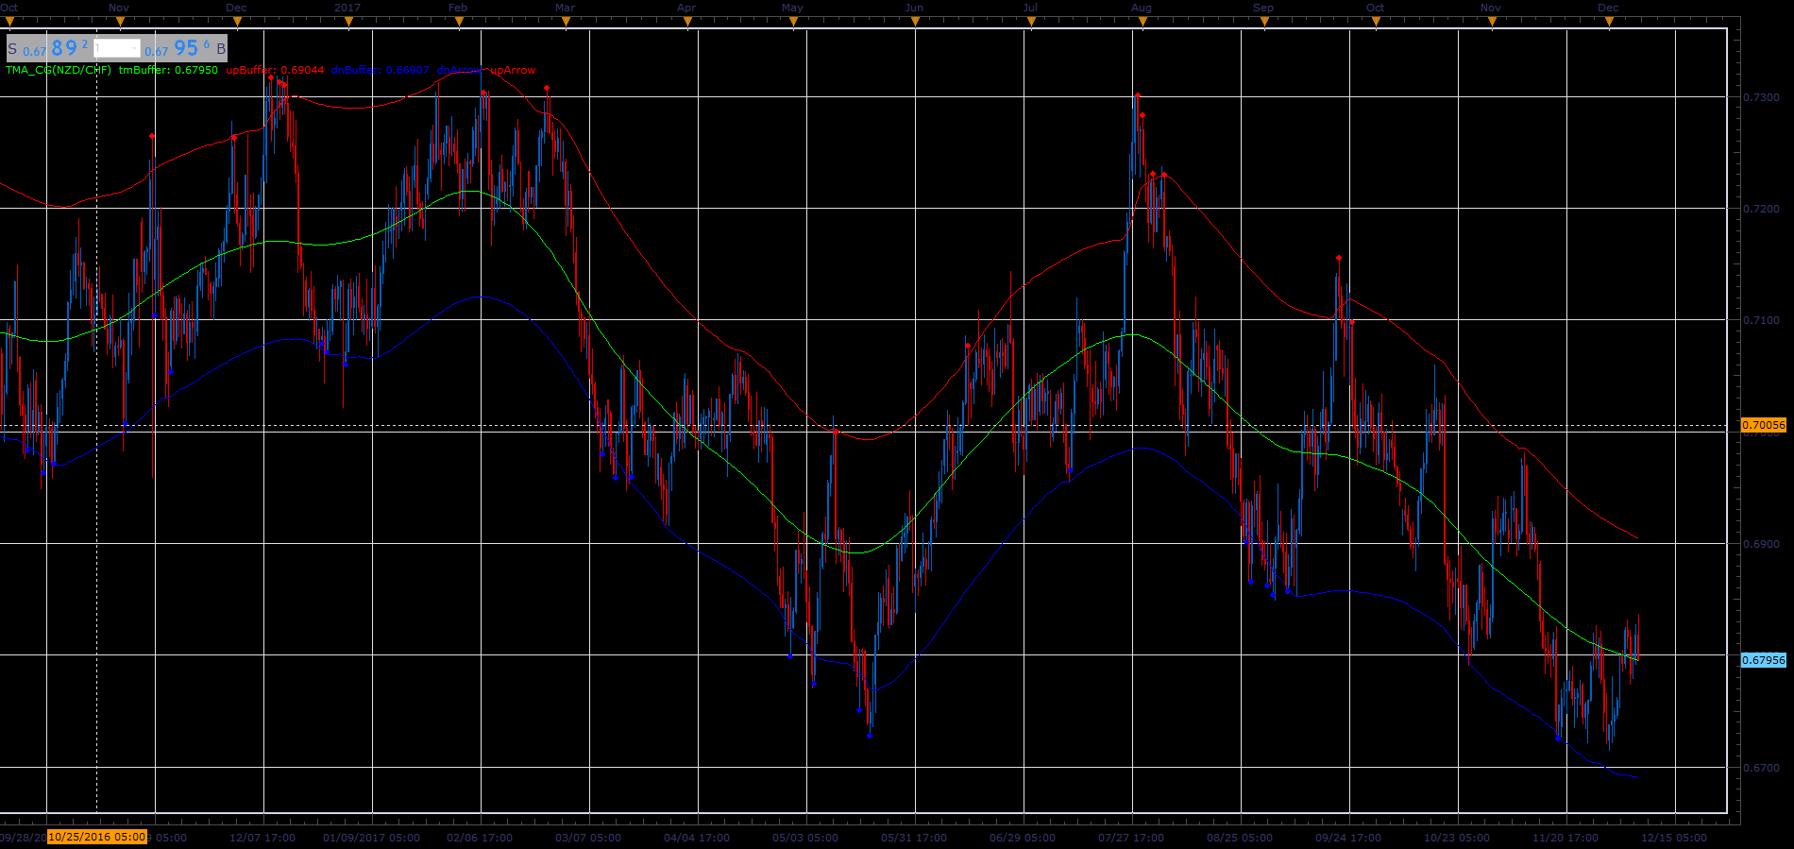
Task: Click the orange 0.70056 price label
Action: click(x=1764, y=425)
